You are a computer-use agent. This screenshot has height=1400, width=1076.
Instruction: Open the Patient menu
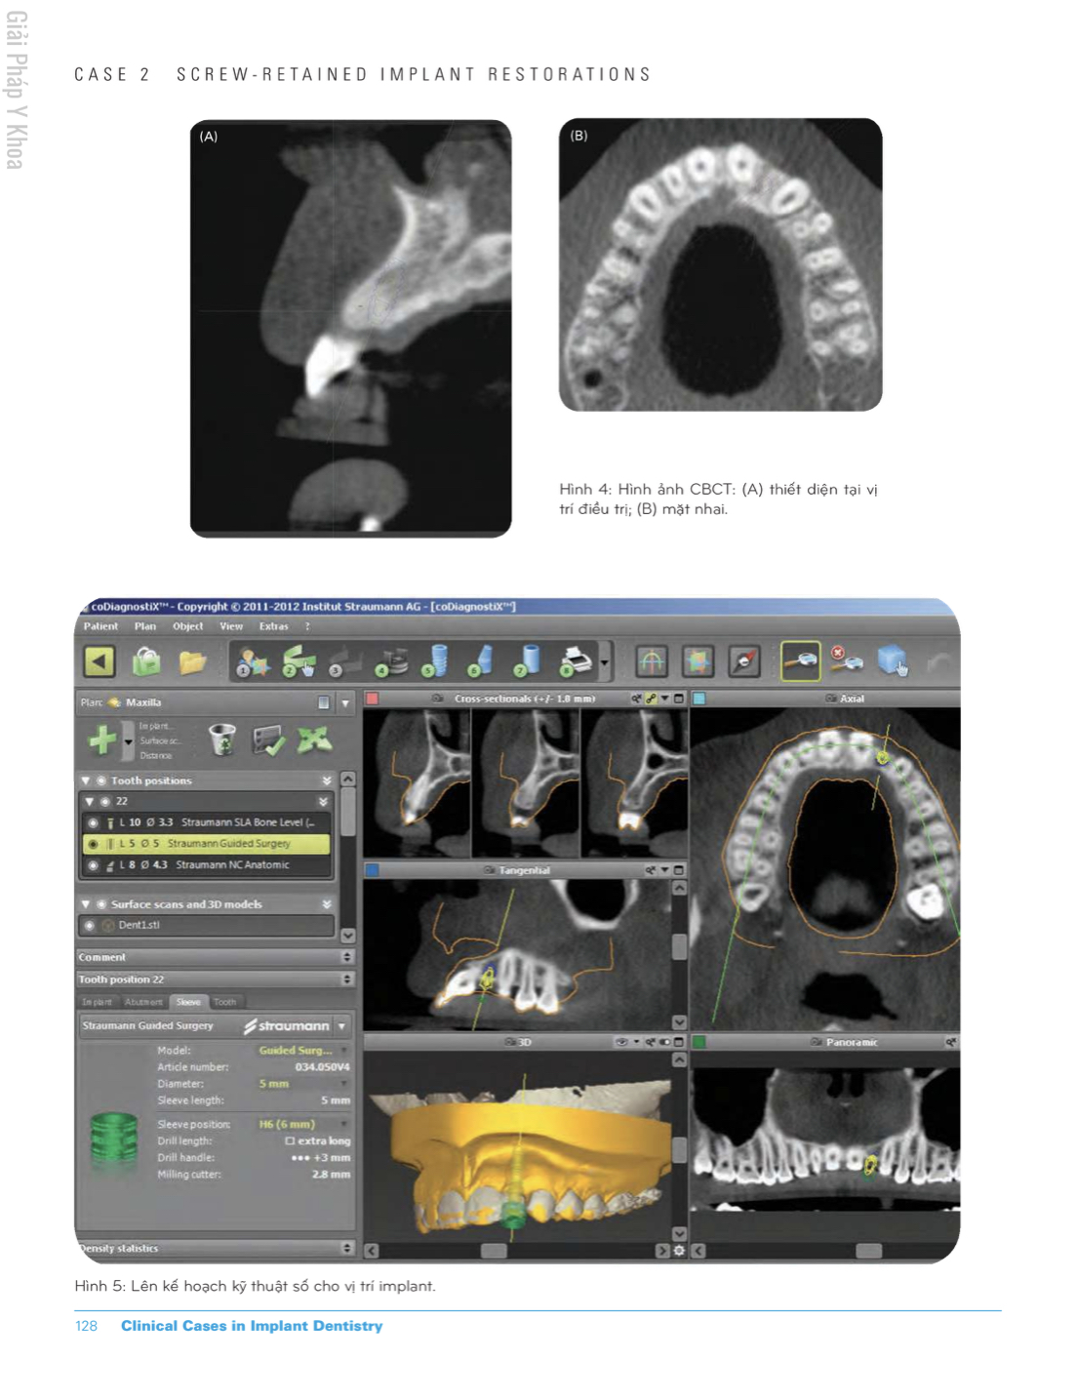(x=100, y=626)
